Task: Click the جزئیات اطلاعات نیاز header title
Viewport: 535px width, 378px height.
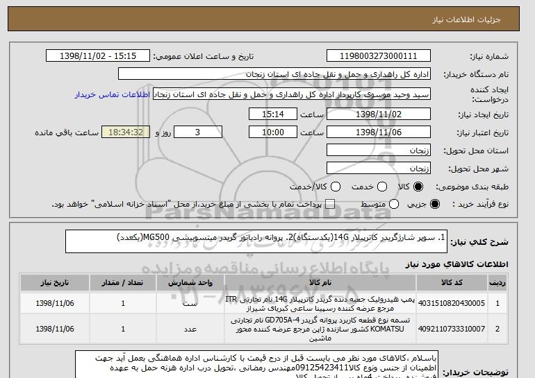Action: pyautogui.click(x=466, y=19)
